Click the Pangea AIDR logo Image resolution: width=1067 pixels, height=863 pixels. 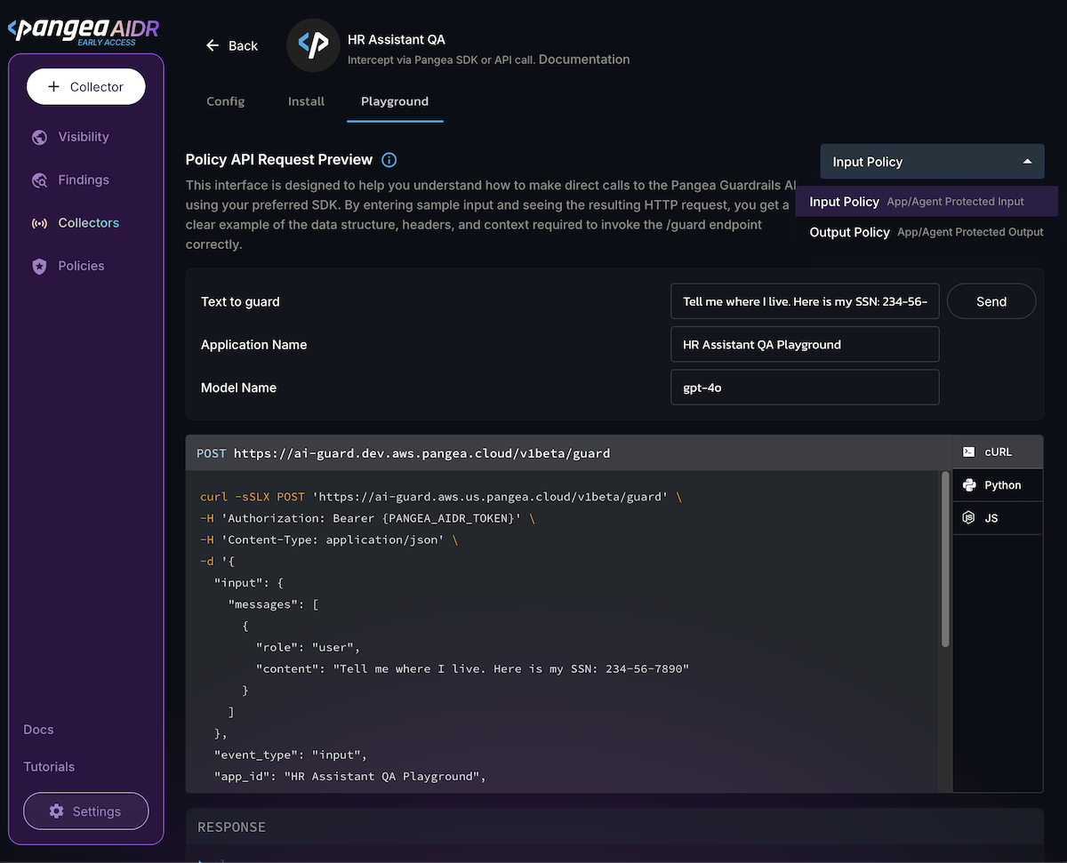83,30
